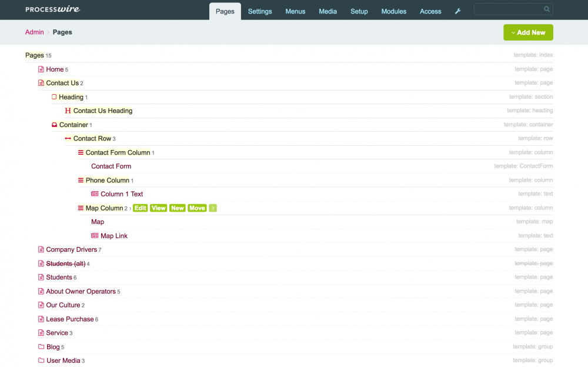Show more actions arrow for Map Column
Screen dimensions: 588x367
pos(213,208)
